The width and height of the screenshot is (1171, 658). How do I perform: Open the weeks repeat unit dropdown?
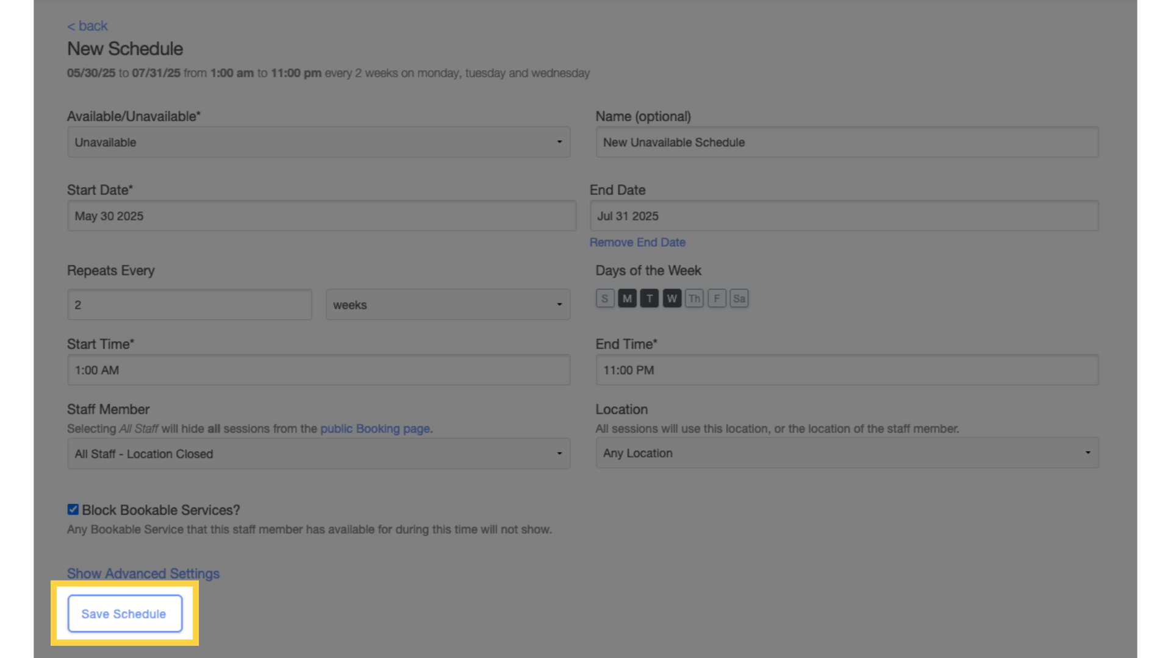(x=448, y=305)
